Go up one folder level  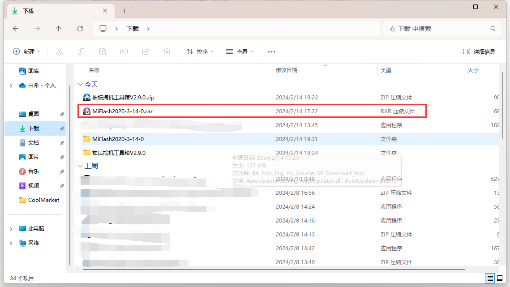tap(59, 29)
